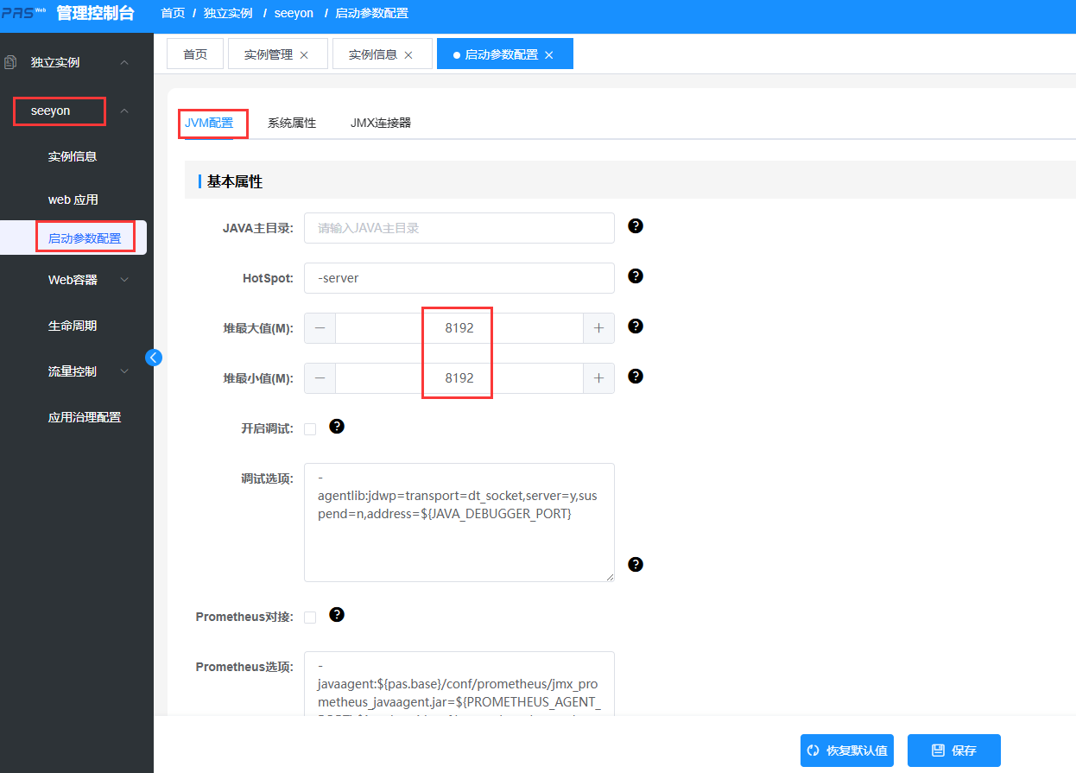Enable the 开启调试 checkbox
1076x773 pixels.
310,429
